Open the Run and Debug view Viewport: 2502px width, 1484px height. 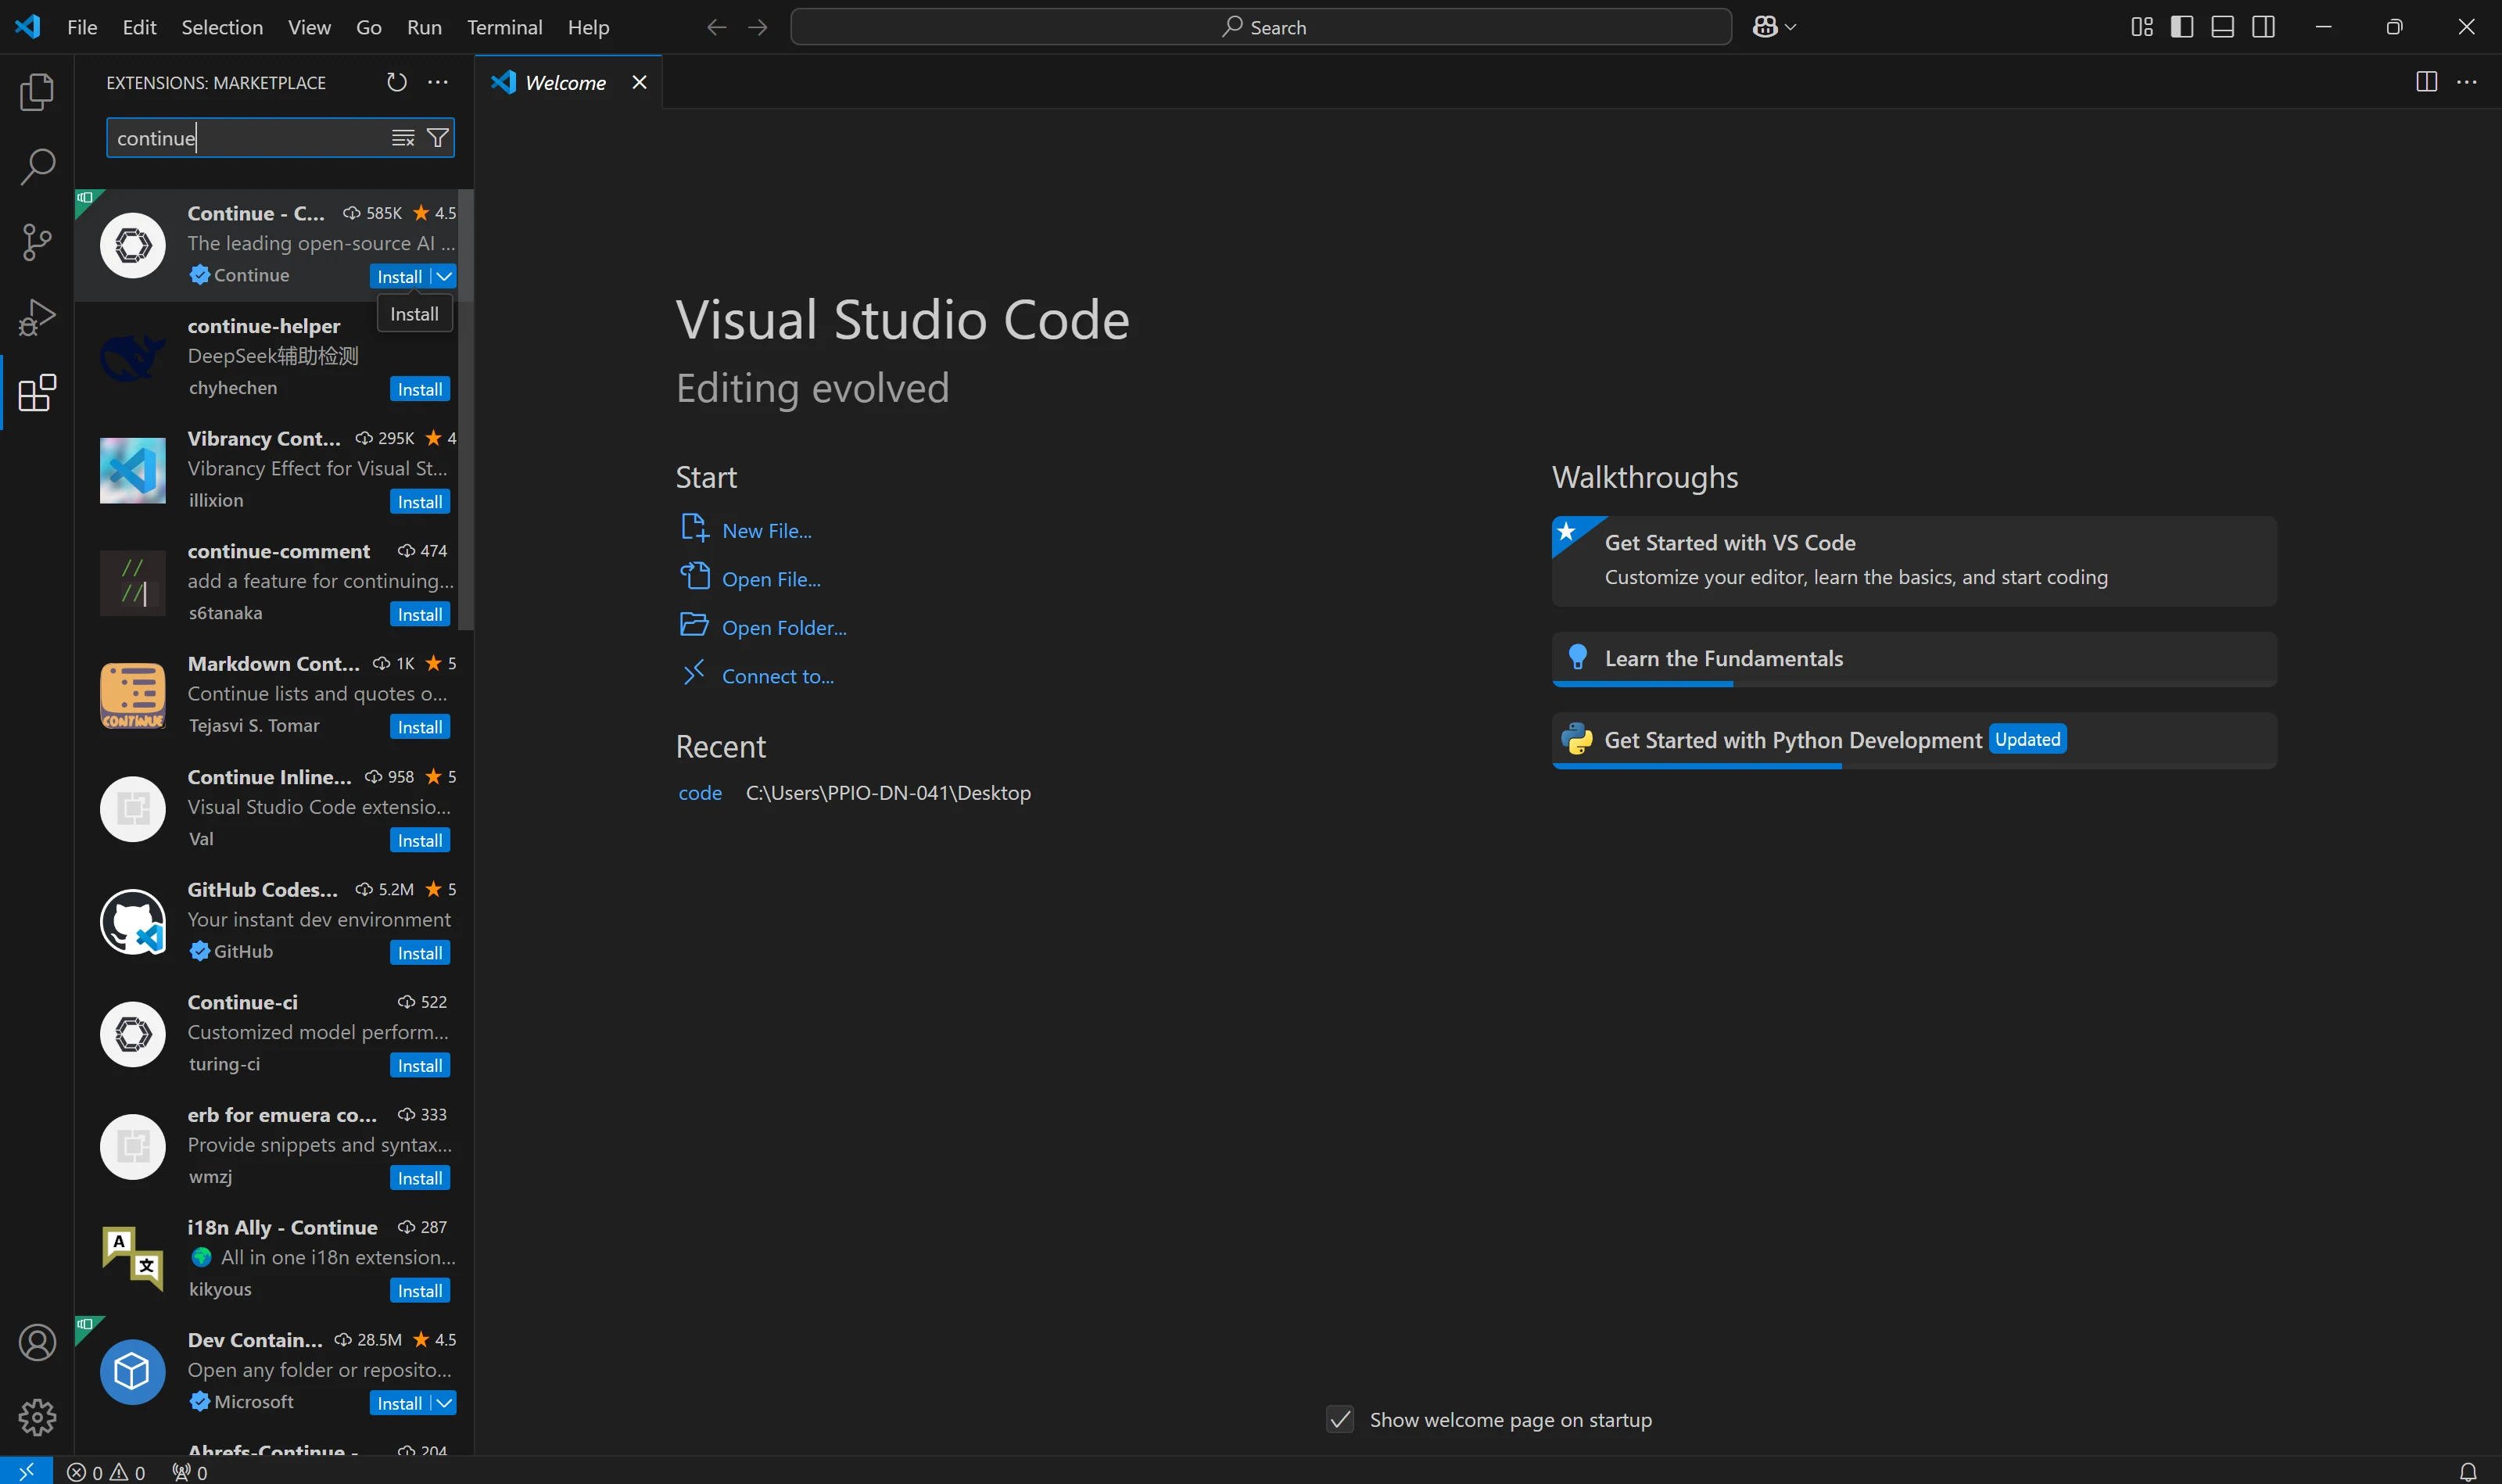(37, 317)
